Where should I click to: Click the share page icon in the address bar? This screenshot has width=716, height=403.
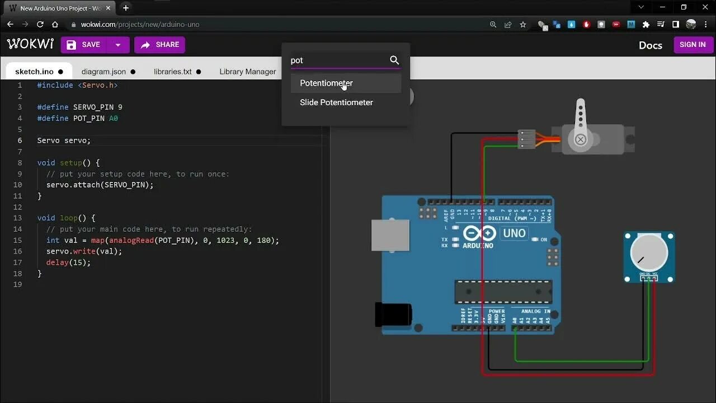click(x=508, y=25)
